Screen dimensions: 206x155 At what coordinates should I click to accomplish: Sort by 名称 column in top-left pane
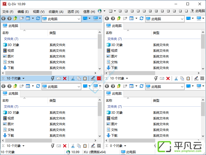[x=24, y=33]
